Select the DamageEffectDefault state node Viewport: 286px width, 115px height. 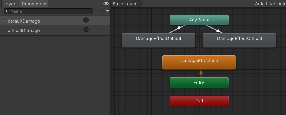click(159, 40)
